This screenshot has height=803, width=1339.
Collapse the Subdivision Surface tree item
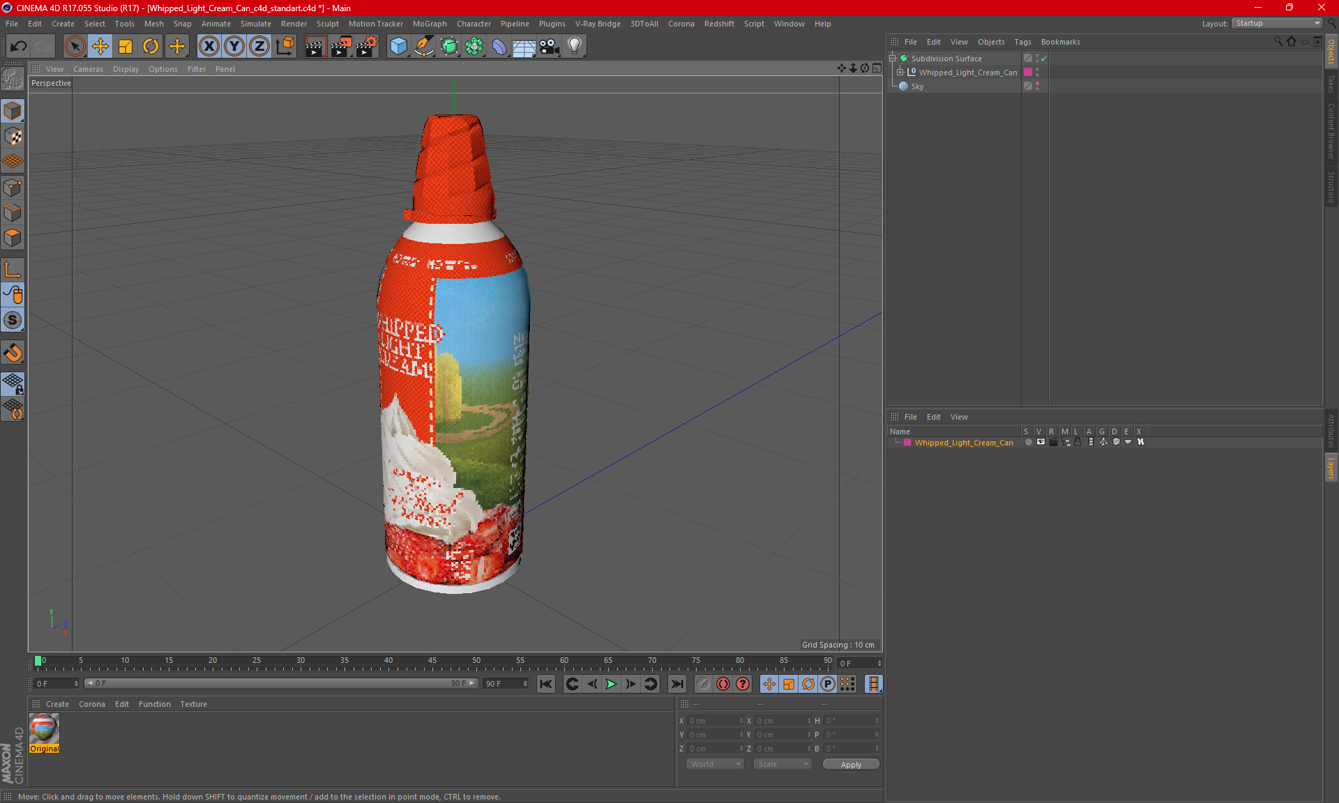[x=893, y=59]
